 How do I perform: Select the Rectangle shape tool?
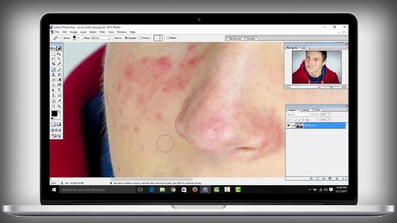pos(59,95)
